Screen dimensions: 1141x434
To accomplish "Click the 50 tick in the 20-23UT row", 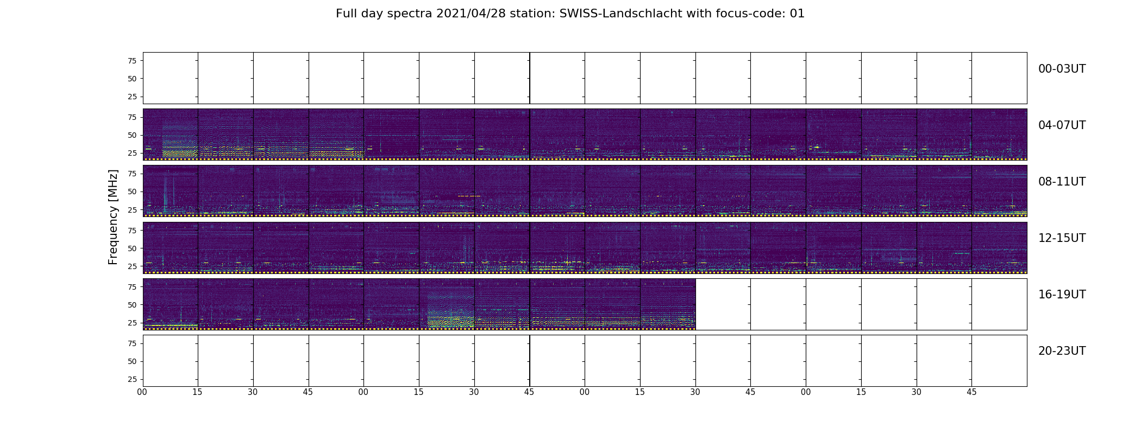I will [x=132, y=361].
